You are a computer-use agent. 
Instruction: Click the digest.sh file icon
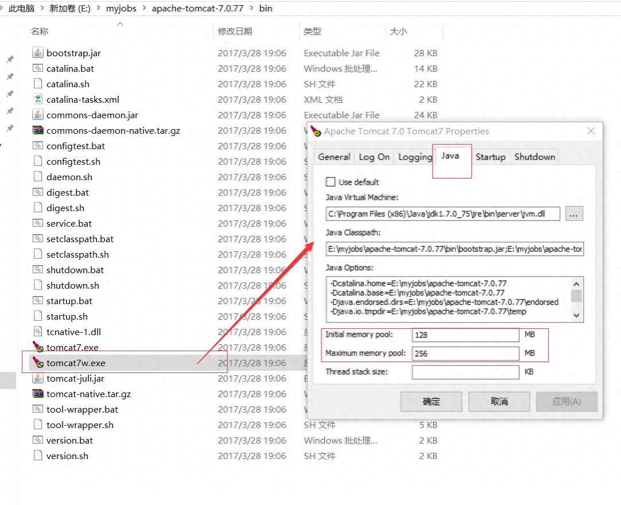38,207
